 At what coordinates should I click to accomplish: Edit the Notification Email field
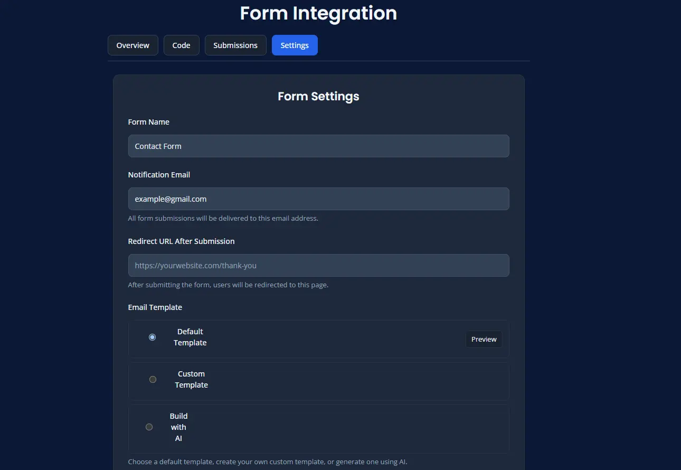coord(318,199)
